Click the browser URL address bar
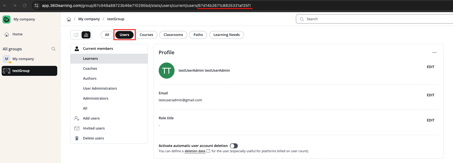Image resolution: width=453 pixels, height=163 pixels. click(x=146, y=6)
